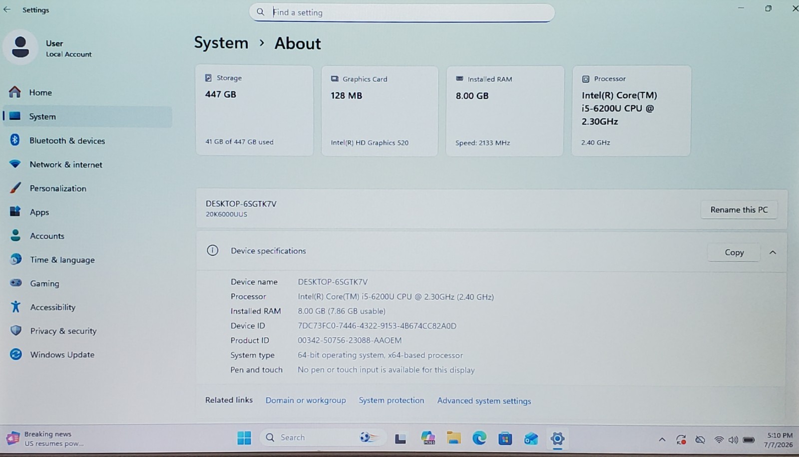This screenshot has height=457, width=799.
Task: Open the System protection link
Action: (392, 400)
